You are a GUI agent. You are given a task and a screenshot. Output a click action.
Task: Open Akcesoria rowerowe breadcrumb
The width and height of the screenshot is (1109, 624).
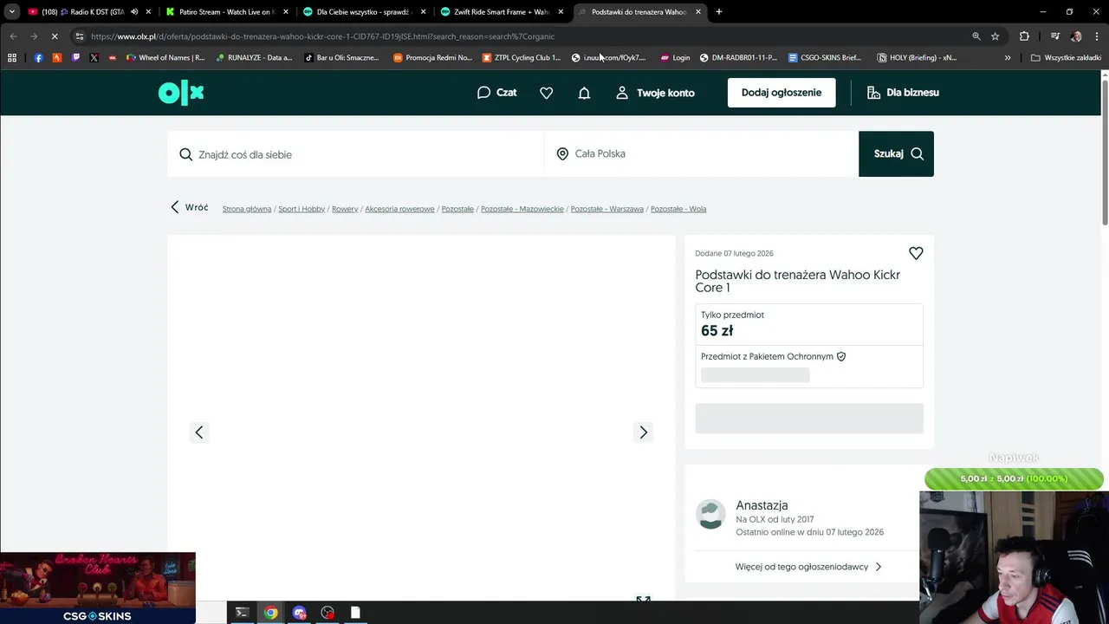tap(399, 209)
